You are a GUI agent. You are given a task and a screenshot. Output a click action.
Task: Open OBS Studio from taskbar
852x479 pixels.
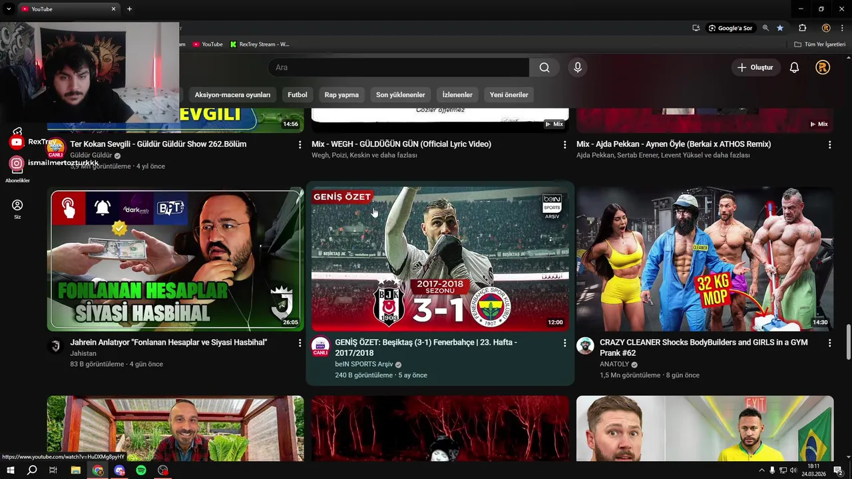pyautogui.click(x=163, y=470)
